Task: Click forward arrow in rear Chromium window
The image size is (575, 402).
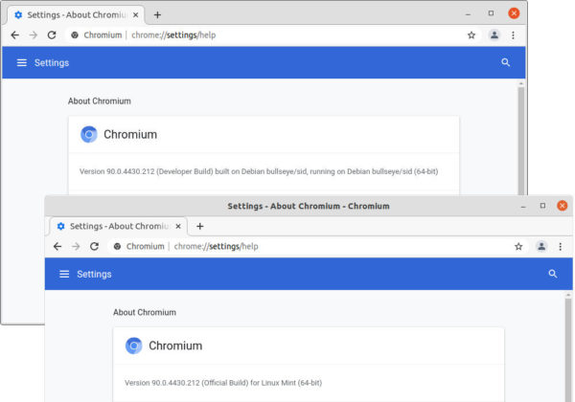Action: tap(34, 35)
